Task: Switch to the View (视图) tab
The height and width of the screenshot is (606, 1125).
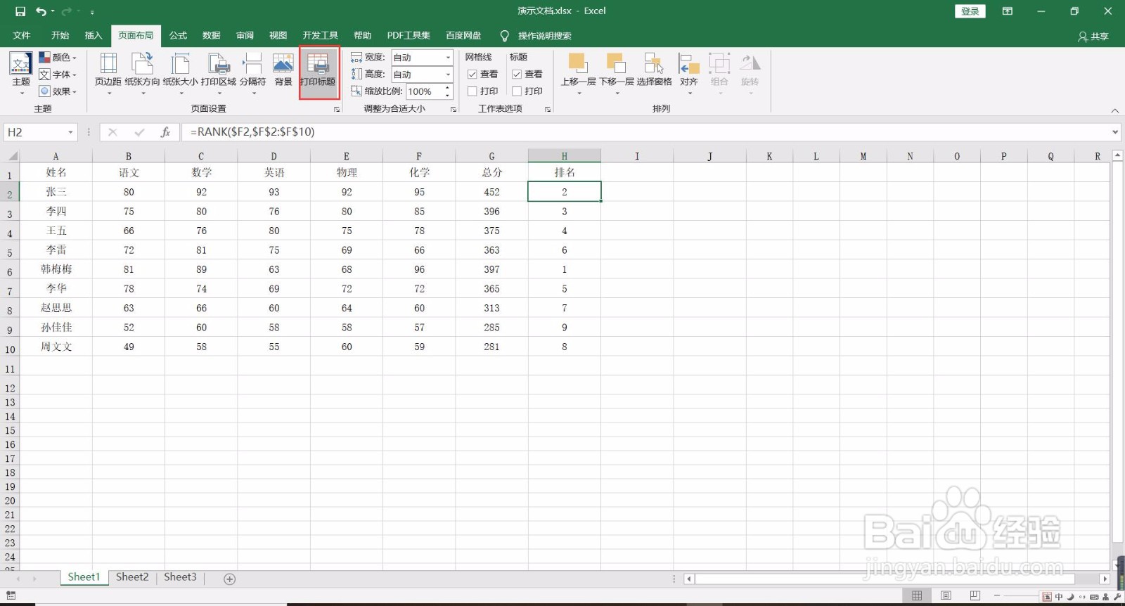Action: point(278,36)
